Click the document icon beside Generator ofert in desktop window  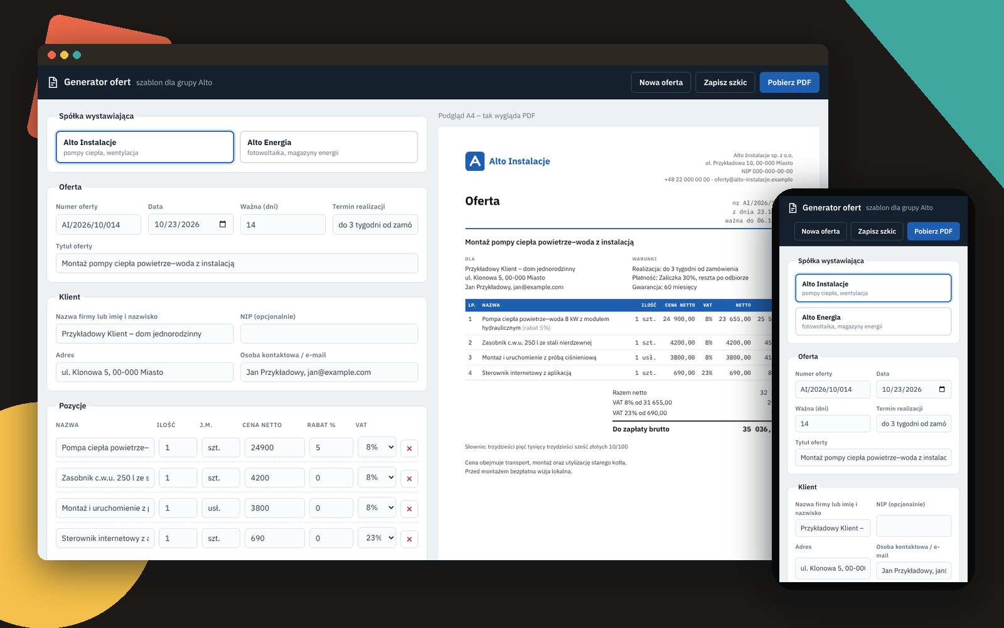click(x=53, y=82)
